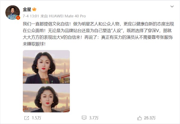Click the 25.3万 like count

150,118
